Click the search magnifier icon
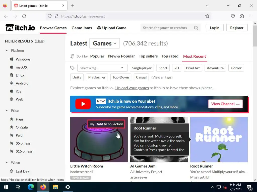The height and width of the screenshot is (192, 257). pyautogui.click(x=196, y=28)
